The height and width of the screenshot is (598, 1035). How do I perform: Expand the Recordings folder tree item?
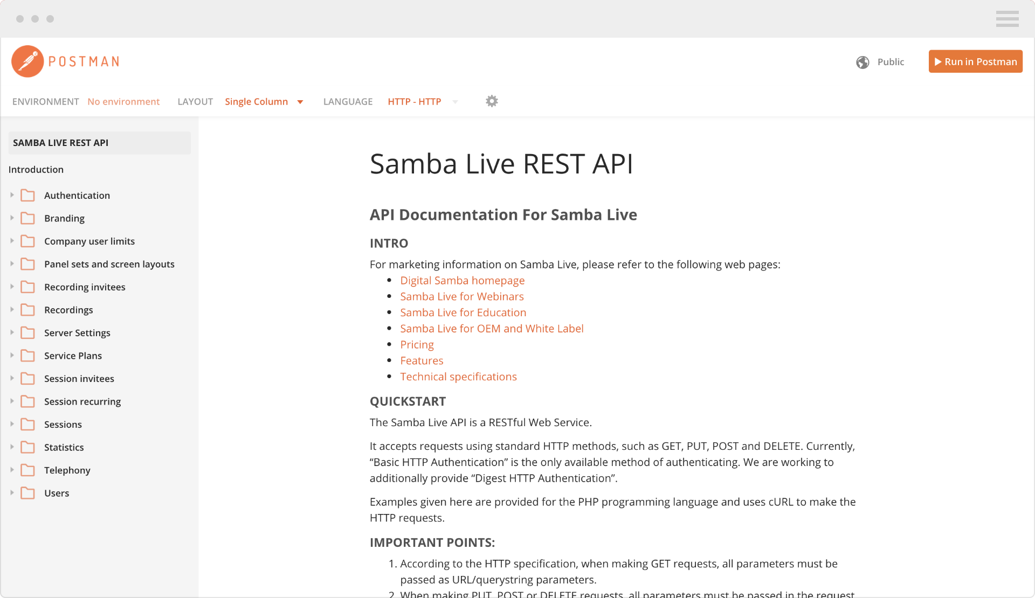point(12,310)
